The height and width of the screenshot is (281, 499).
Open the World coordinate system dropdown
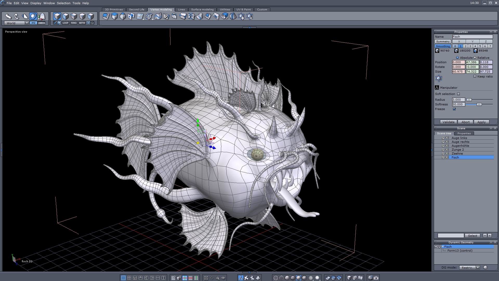pyautogui.click(x=27, y=23)
